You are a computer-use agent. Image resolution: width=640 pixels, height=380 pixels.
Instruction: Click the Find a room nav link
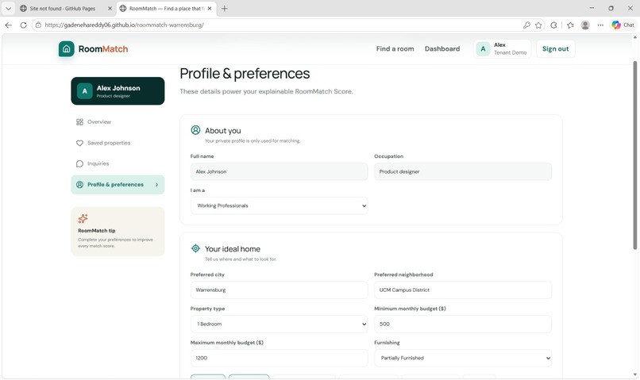pyautogui.click(x=395, y=49)
